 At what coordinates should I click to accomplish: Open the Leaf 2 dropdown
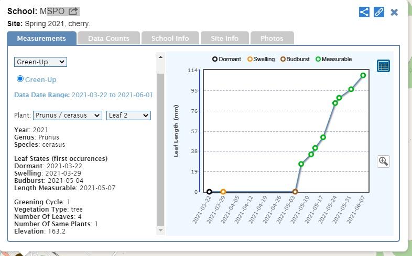(x=128, y=115)
